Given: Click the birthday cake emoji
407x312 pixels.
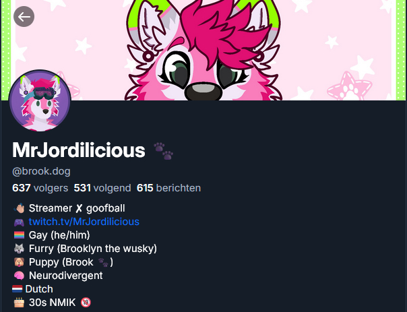Looking at the screenshot, I should [x=19, y=303].
